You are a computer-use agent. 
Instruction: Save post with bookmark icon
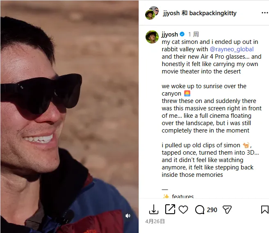[265, 210]
